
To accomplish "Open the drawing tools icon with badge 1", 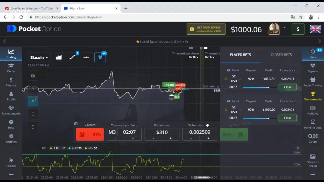I will coord(73,57).
